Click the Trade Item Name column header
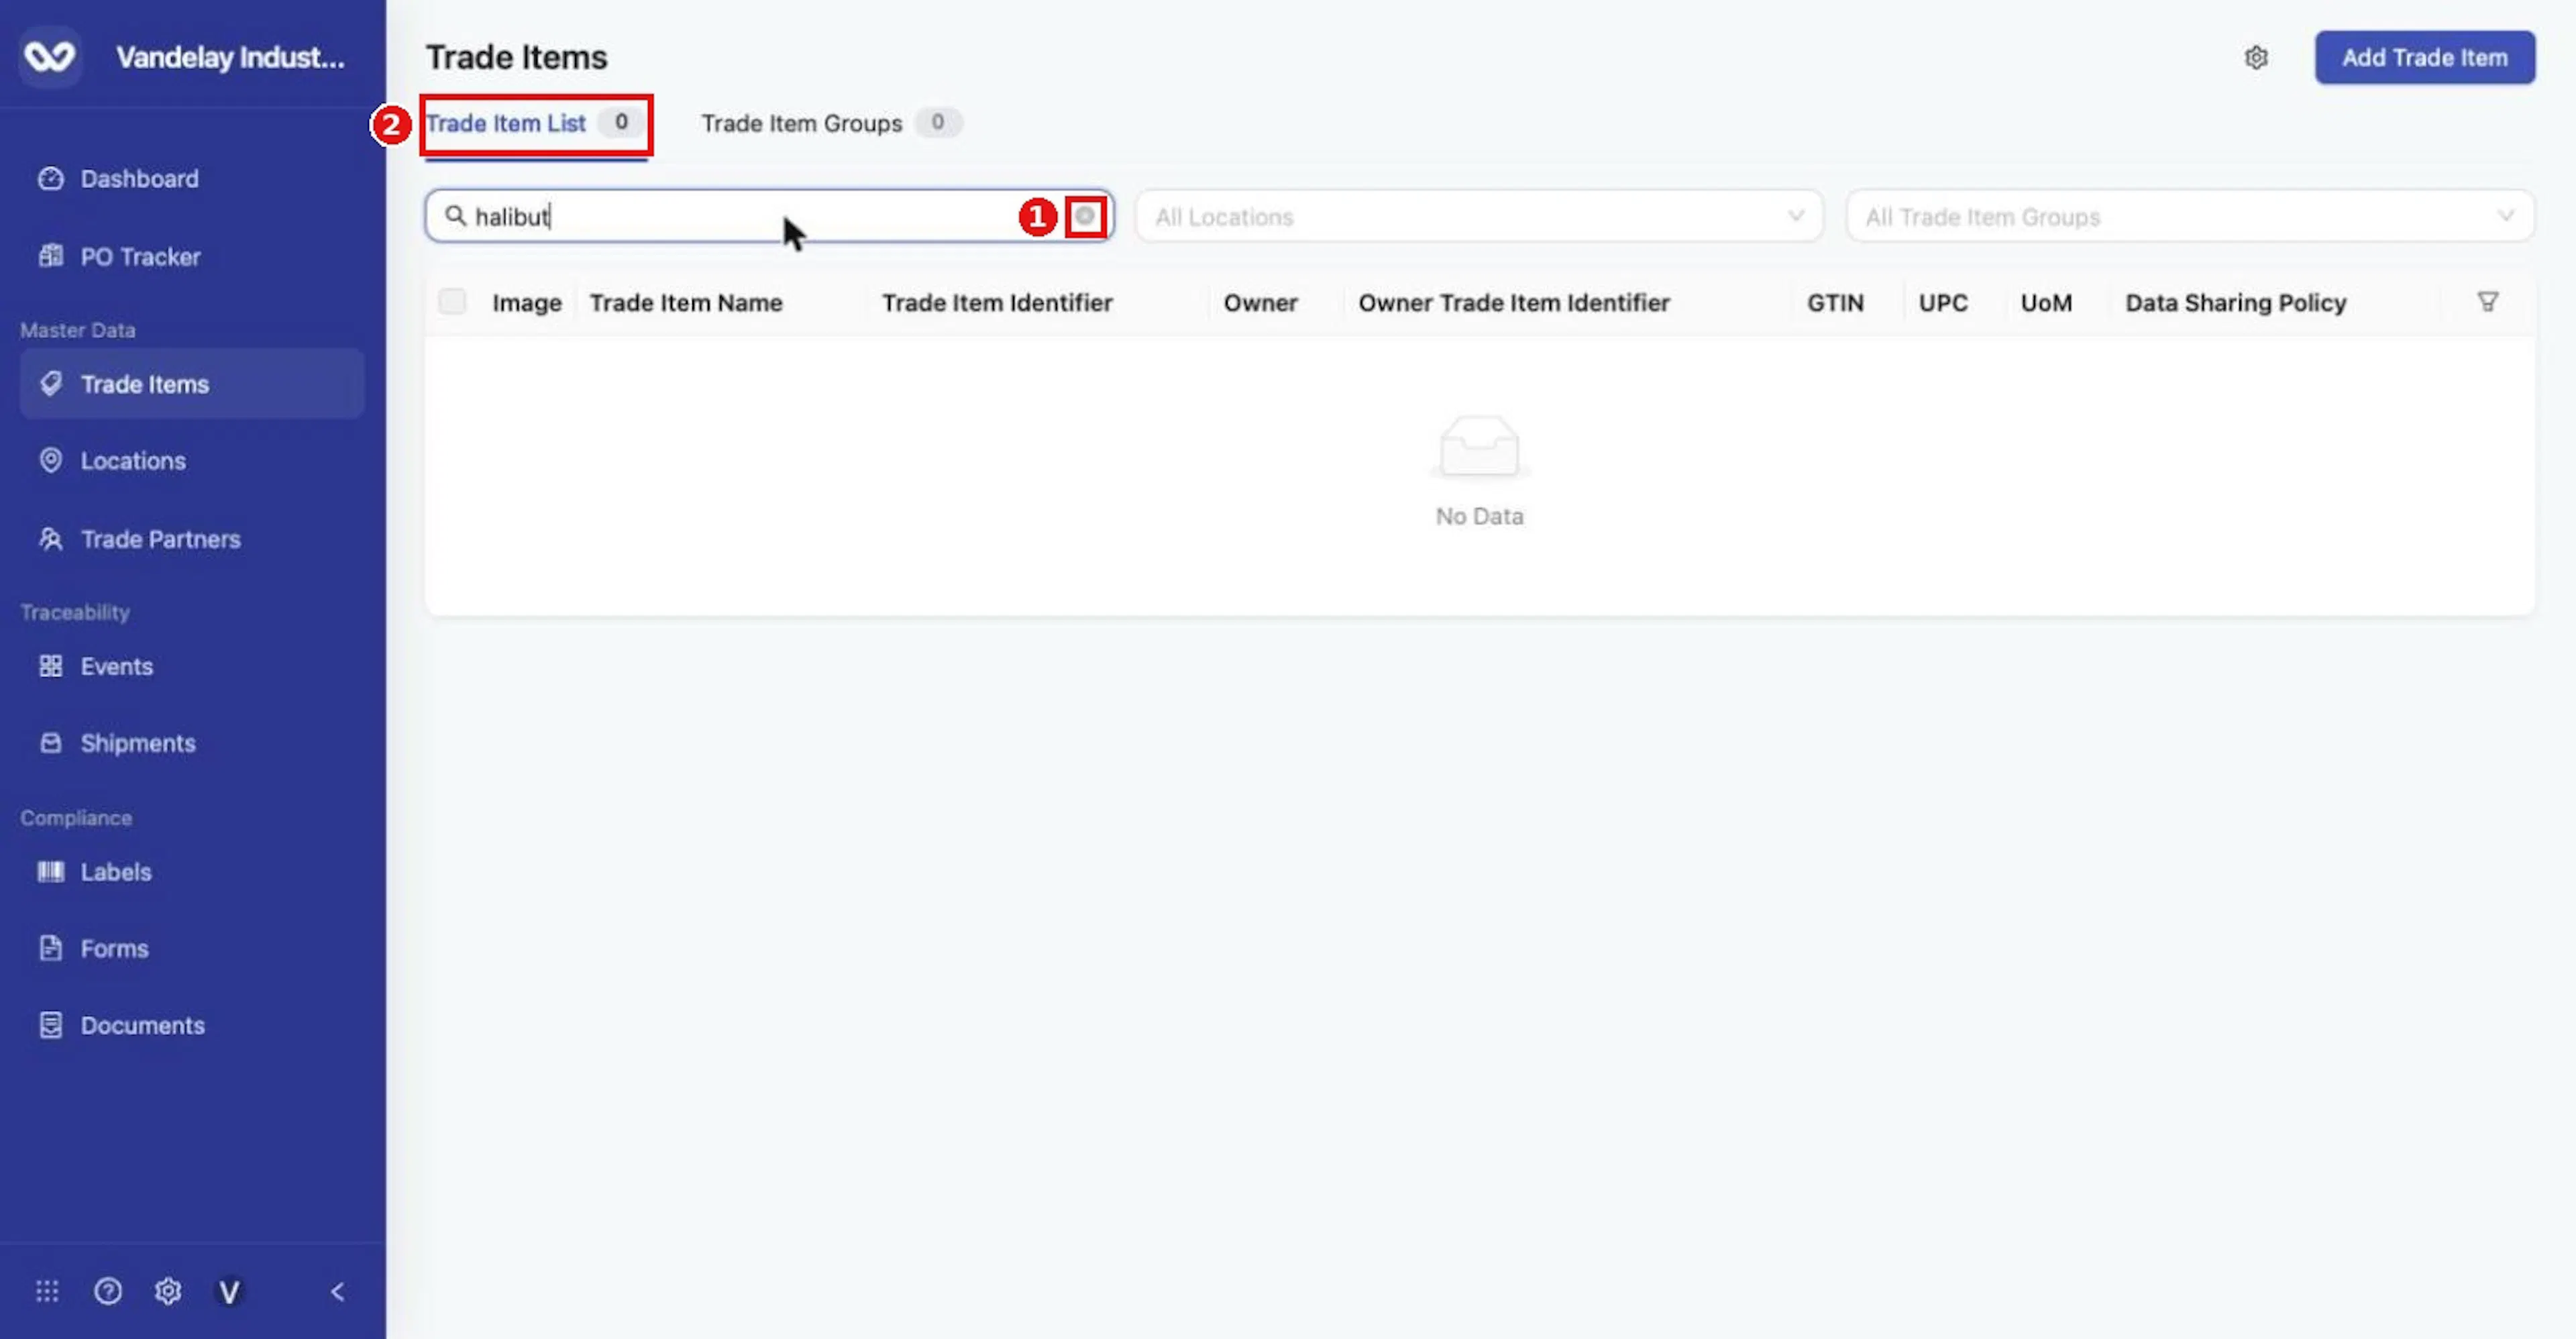The image size is (2576, 1339). coord(686,303)
